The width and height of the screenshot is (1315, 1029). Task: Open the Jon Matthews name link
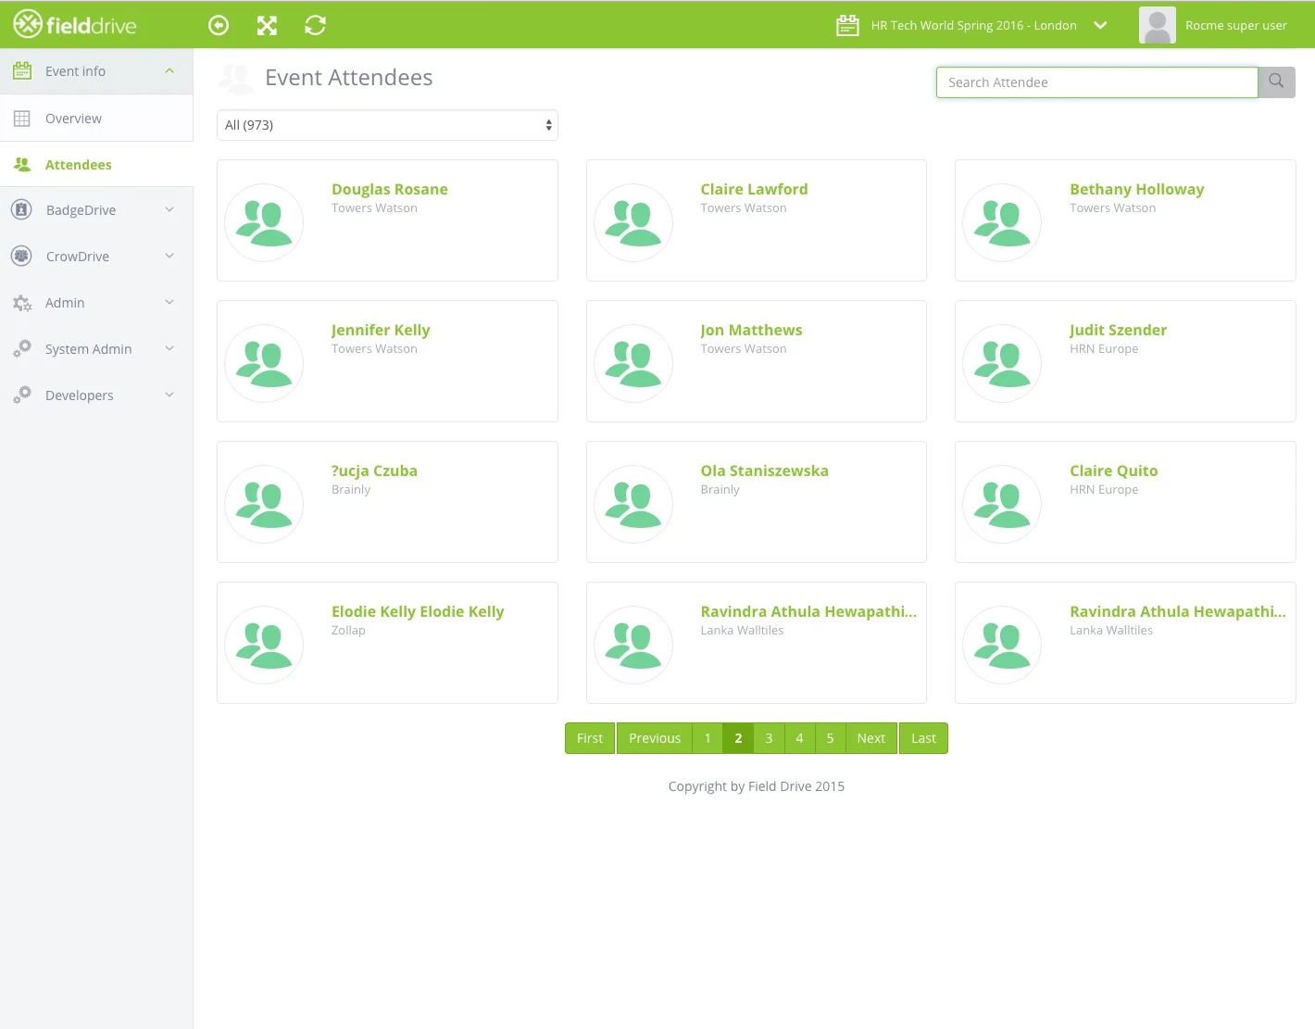coord(751,330)
